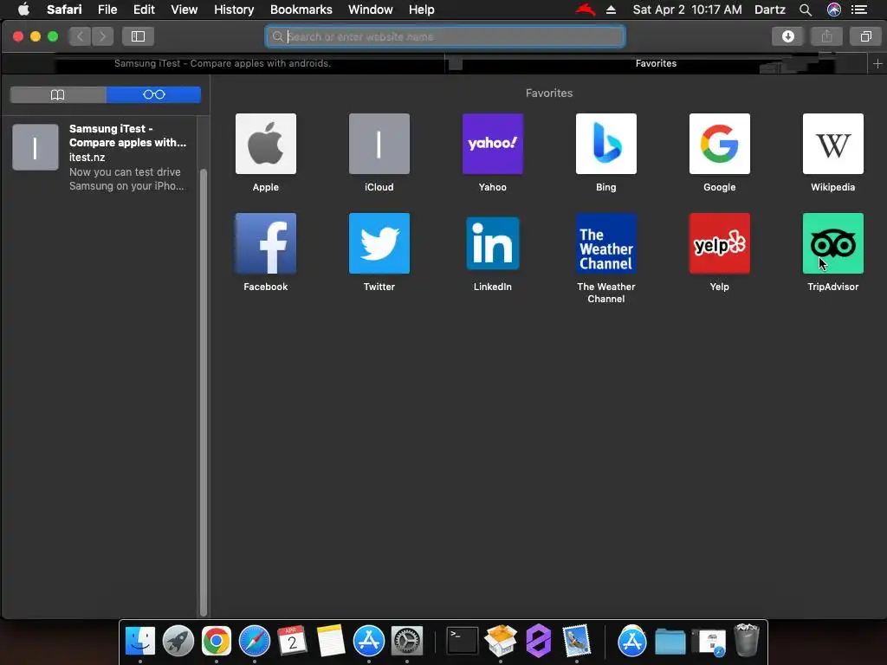This screenshot has height=665, width=887.
Task: Open Notes from the Dock
Action: [x=330, y=642]
